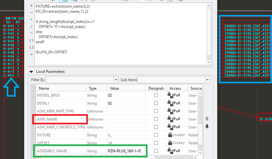Edit MODEL_BROJ value 02
The image size is (272, 159).
126,95
